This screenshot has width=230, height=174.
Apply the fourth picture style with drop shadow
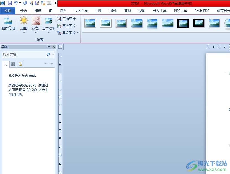pos(137,23)
